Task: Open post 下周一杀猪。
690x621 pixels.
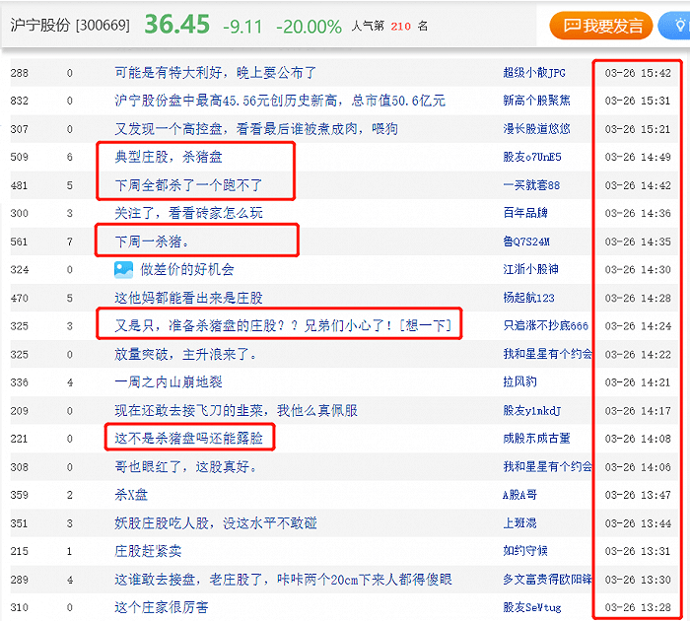Action: coord(151,241)
